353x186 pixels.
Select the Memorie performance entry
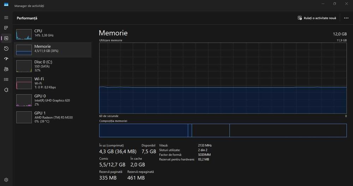click(53, 50)
